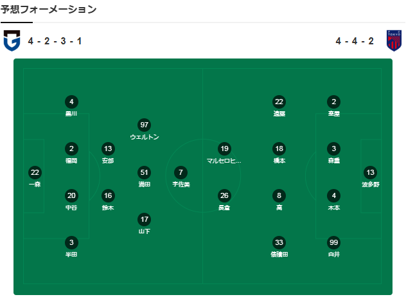Screen dimensions: 406x297
Task: Click the name label 黒川
Action: (x=71, y=114)
